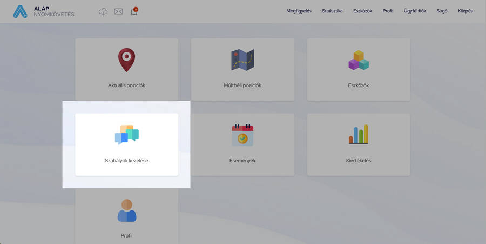Click the Múltbéli pozíciók tile label
The width and height of the screenshot is (486, 244).
click(242, 85)
